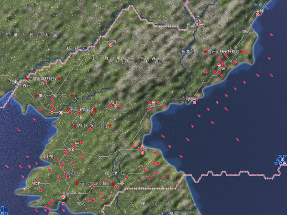Click the red airbase marker above 金策

(219, 65)
